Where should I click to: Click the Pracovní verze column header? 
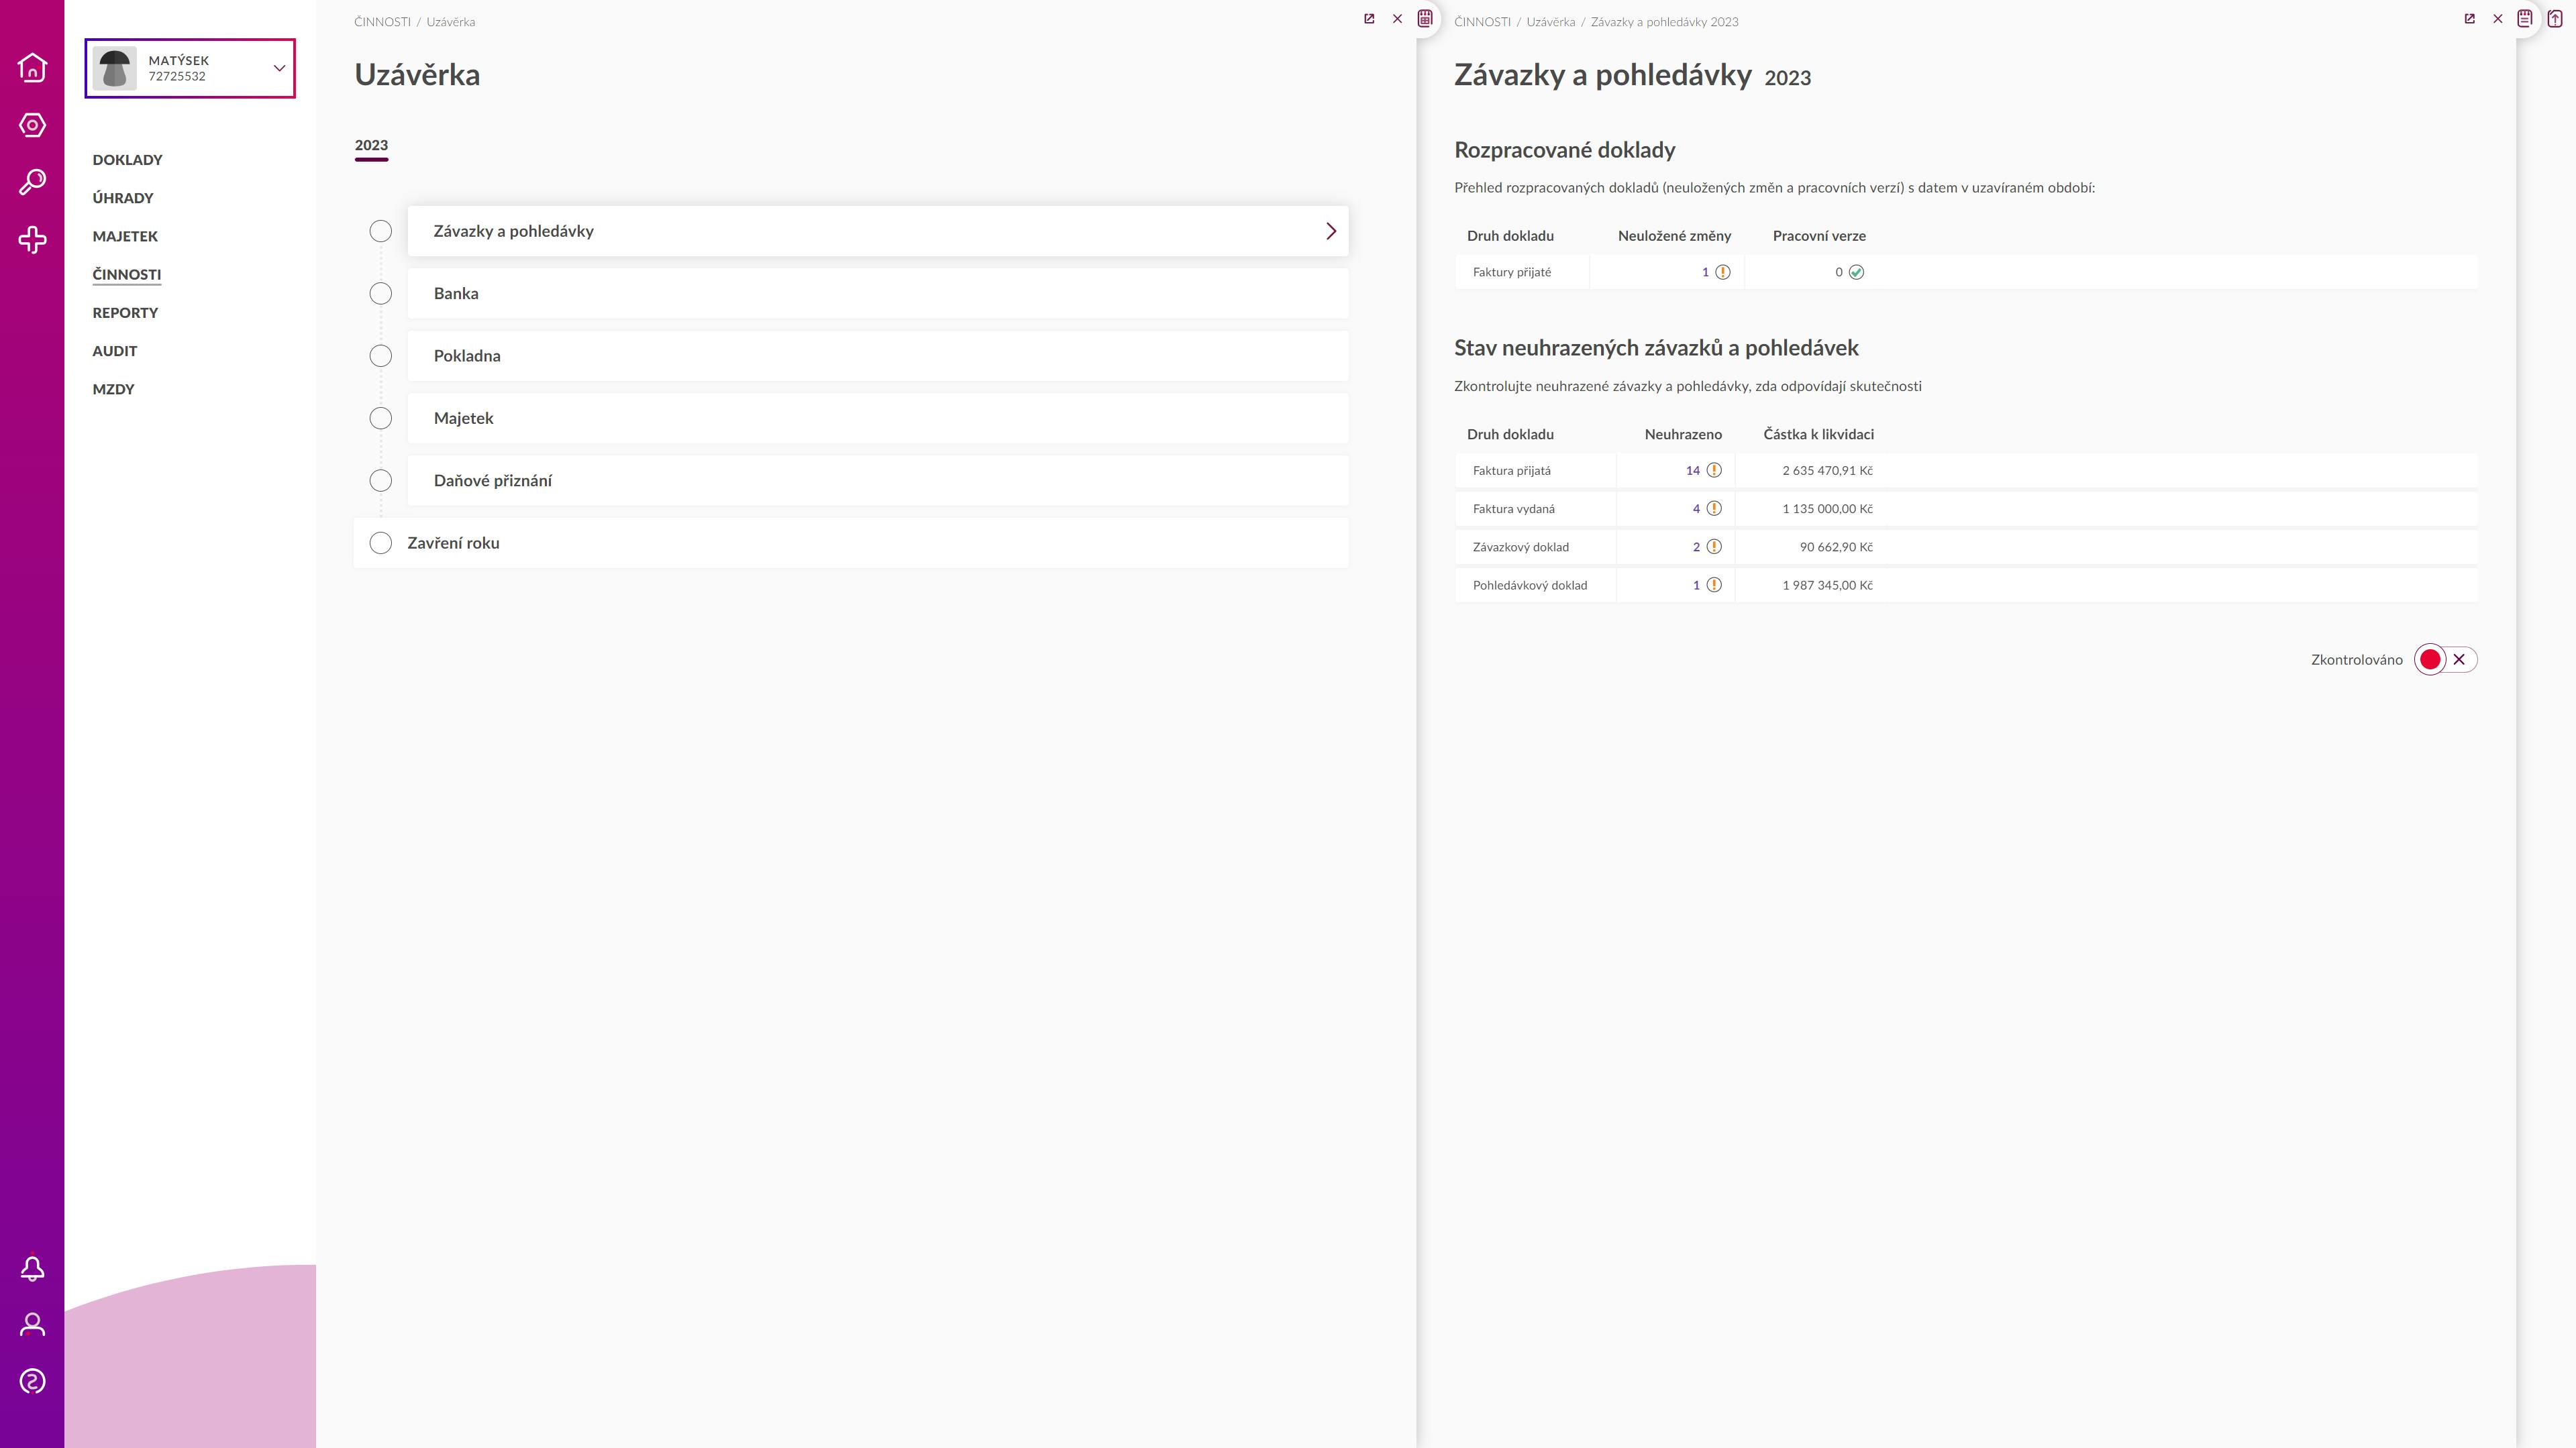point(1819,236)
